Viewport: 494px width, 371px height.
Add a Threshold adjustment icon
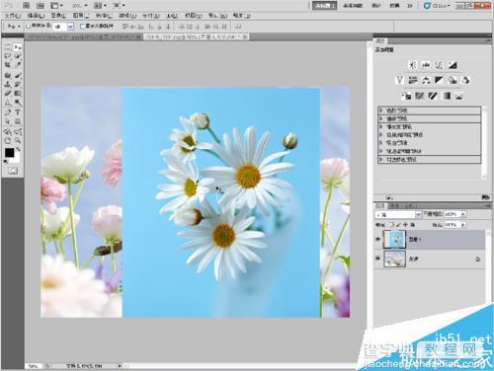pyautogui.click(x=433, y=96)
